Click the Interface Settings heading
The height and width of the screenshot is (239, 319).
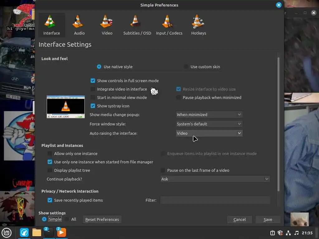(x=65, y=45)
